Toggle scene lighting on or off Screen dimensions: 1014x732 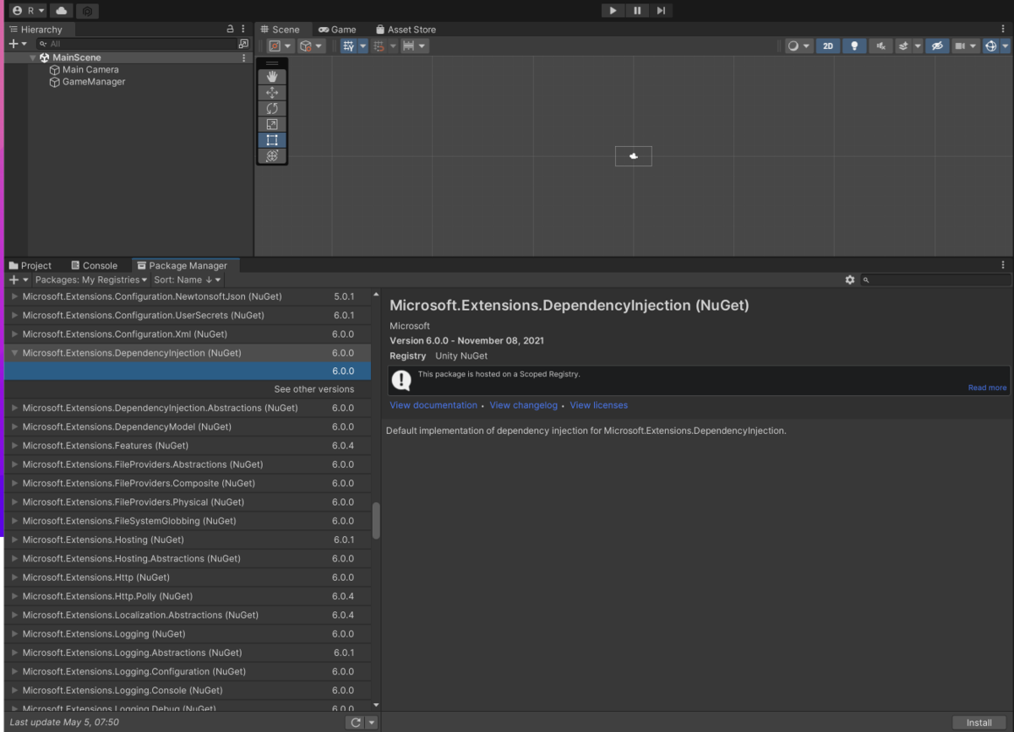pyautogui.click(x=854, y=46)
